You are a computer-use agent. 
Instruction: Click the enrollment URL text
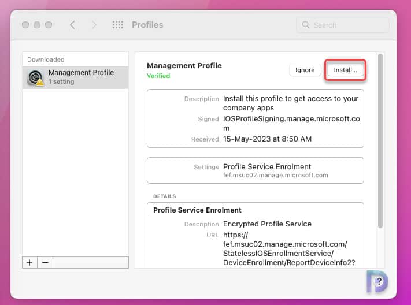coord(289,248)
